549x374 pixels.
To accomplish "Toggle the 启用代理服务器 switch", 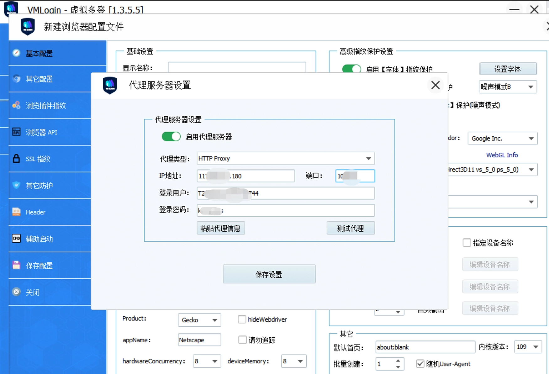I will [x=171, y=137].
